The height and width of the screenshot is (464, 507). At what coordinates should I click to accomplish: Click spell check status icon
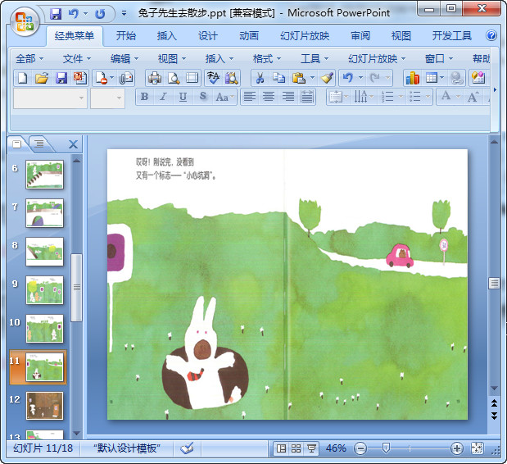coord(187,448)
